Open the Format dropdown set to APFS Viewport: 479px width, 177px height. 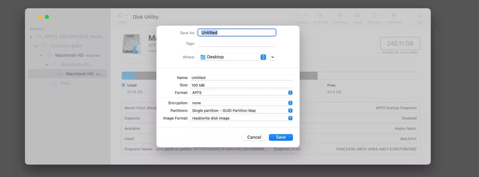pyautogui.click(x=242, y=93)
